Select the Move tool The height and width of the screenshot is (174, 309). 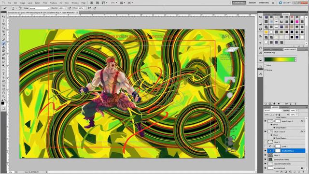[3, 17]
